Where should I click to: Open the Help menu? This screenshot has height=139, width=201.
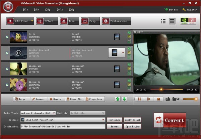(x=72, y=9)
